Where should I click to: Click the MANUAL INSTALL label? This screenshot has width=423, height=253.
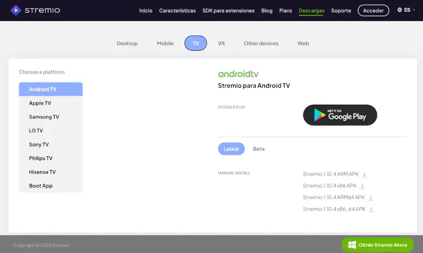tap(234, 173)
